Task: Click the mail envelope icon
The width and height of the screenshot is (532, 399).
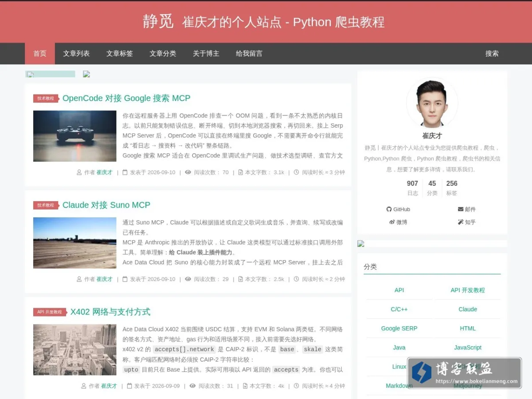Action: (461, 209)
